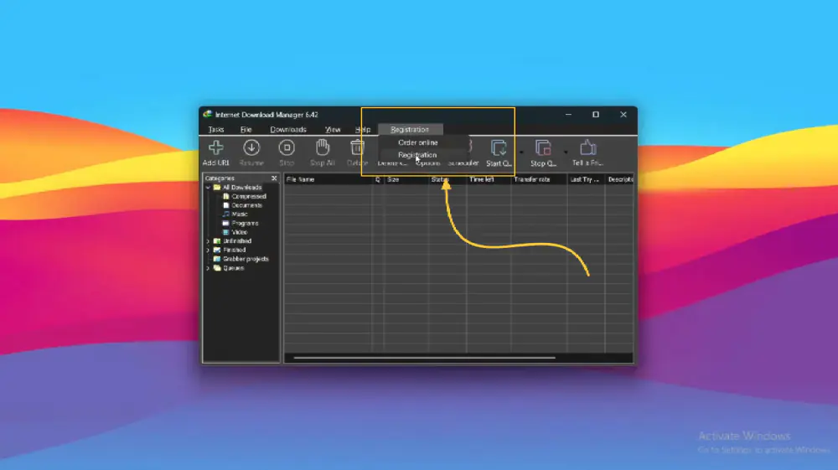The width and height of the screenshot is (838, 470).
Task: Click the Add URL toolbar icon
Action: (x=215, y=148)
